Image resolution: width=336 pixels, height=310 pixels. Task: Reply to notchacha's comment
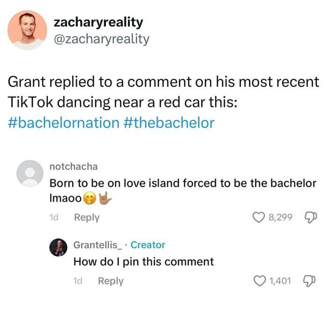[87, 217]
